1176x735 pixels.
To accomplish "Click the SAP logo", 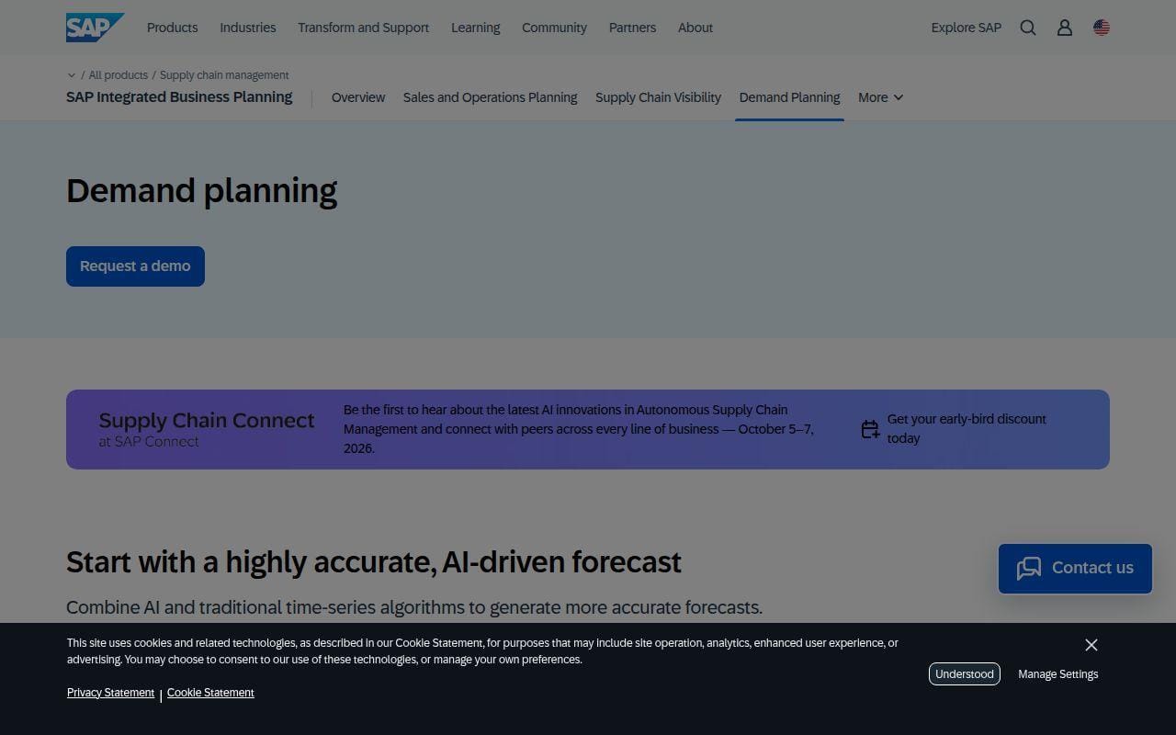I will (x=95, y=28).
